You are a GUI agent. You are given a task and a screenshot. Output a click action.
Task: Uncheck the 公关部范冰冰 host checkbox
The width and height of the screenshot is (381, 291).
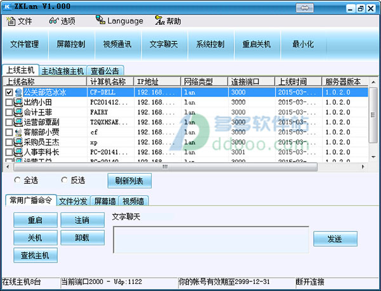click(9, 93)
